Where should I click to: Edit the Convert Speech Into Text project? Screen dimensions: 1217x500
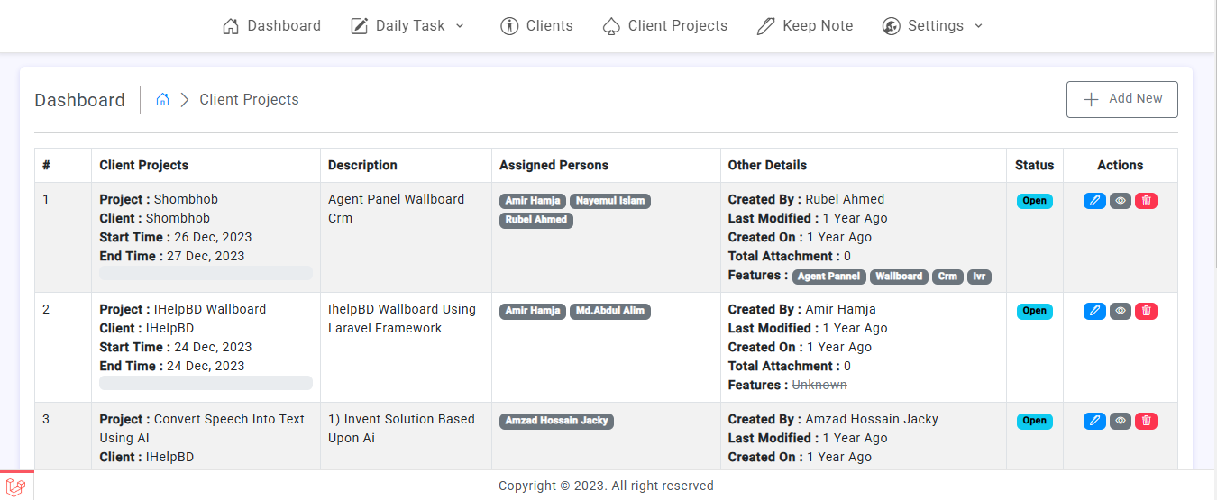1094,421
